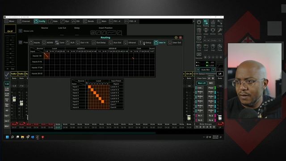Click the Main LR sends-on-fader button

[x=202, y=83]
